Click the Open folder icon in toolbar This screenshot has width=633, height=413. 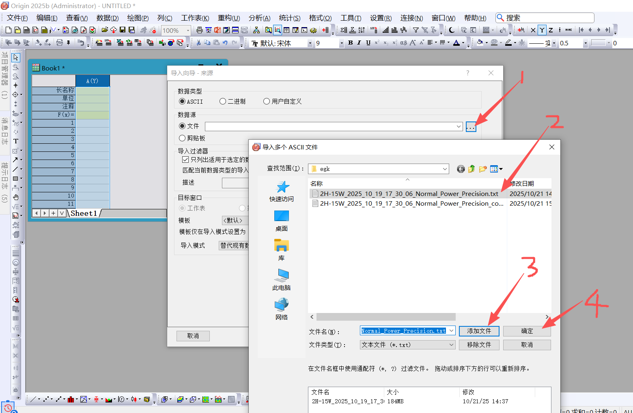105,30
